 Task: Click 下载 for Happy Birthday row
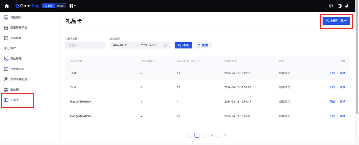point(332,102)
